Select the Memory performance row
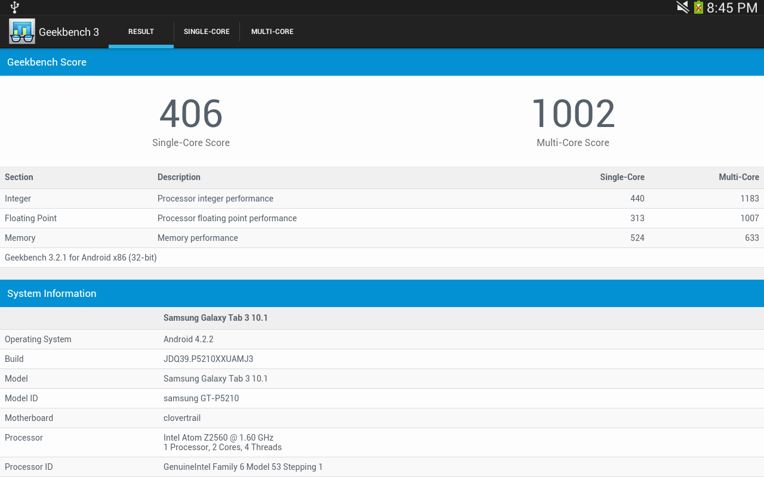 pyautogui.click(x=382, y=238)
